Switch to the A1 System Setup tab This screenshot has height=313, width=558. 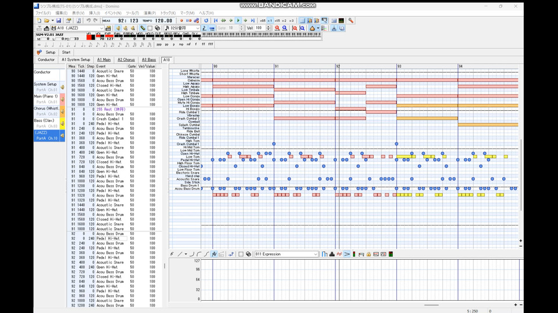[76, 60]
